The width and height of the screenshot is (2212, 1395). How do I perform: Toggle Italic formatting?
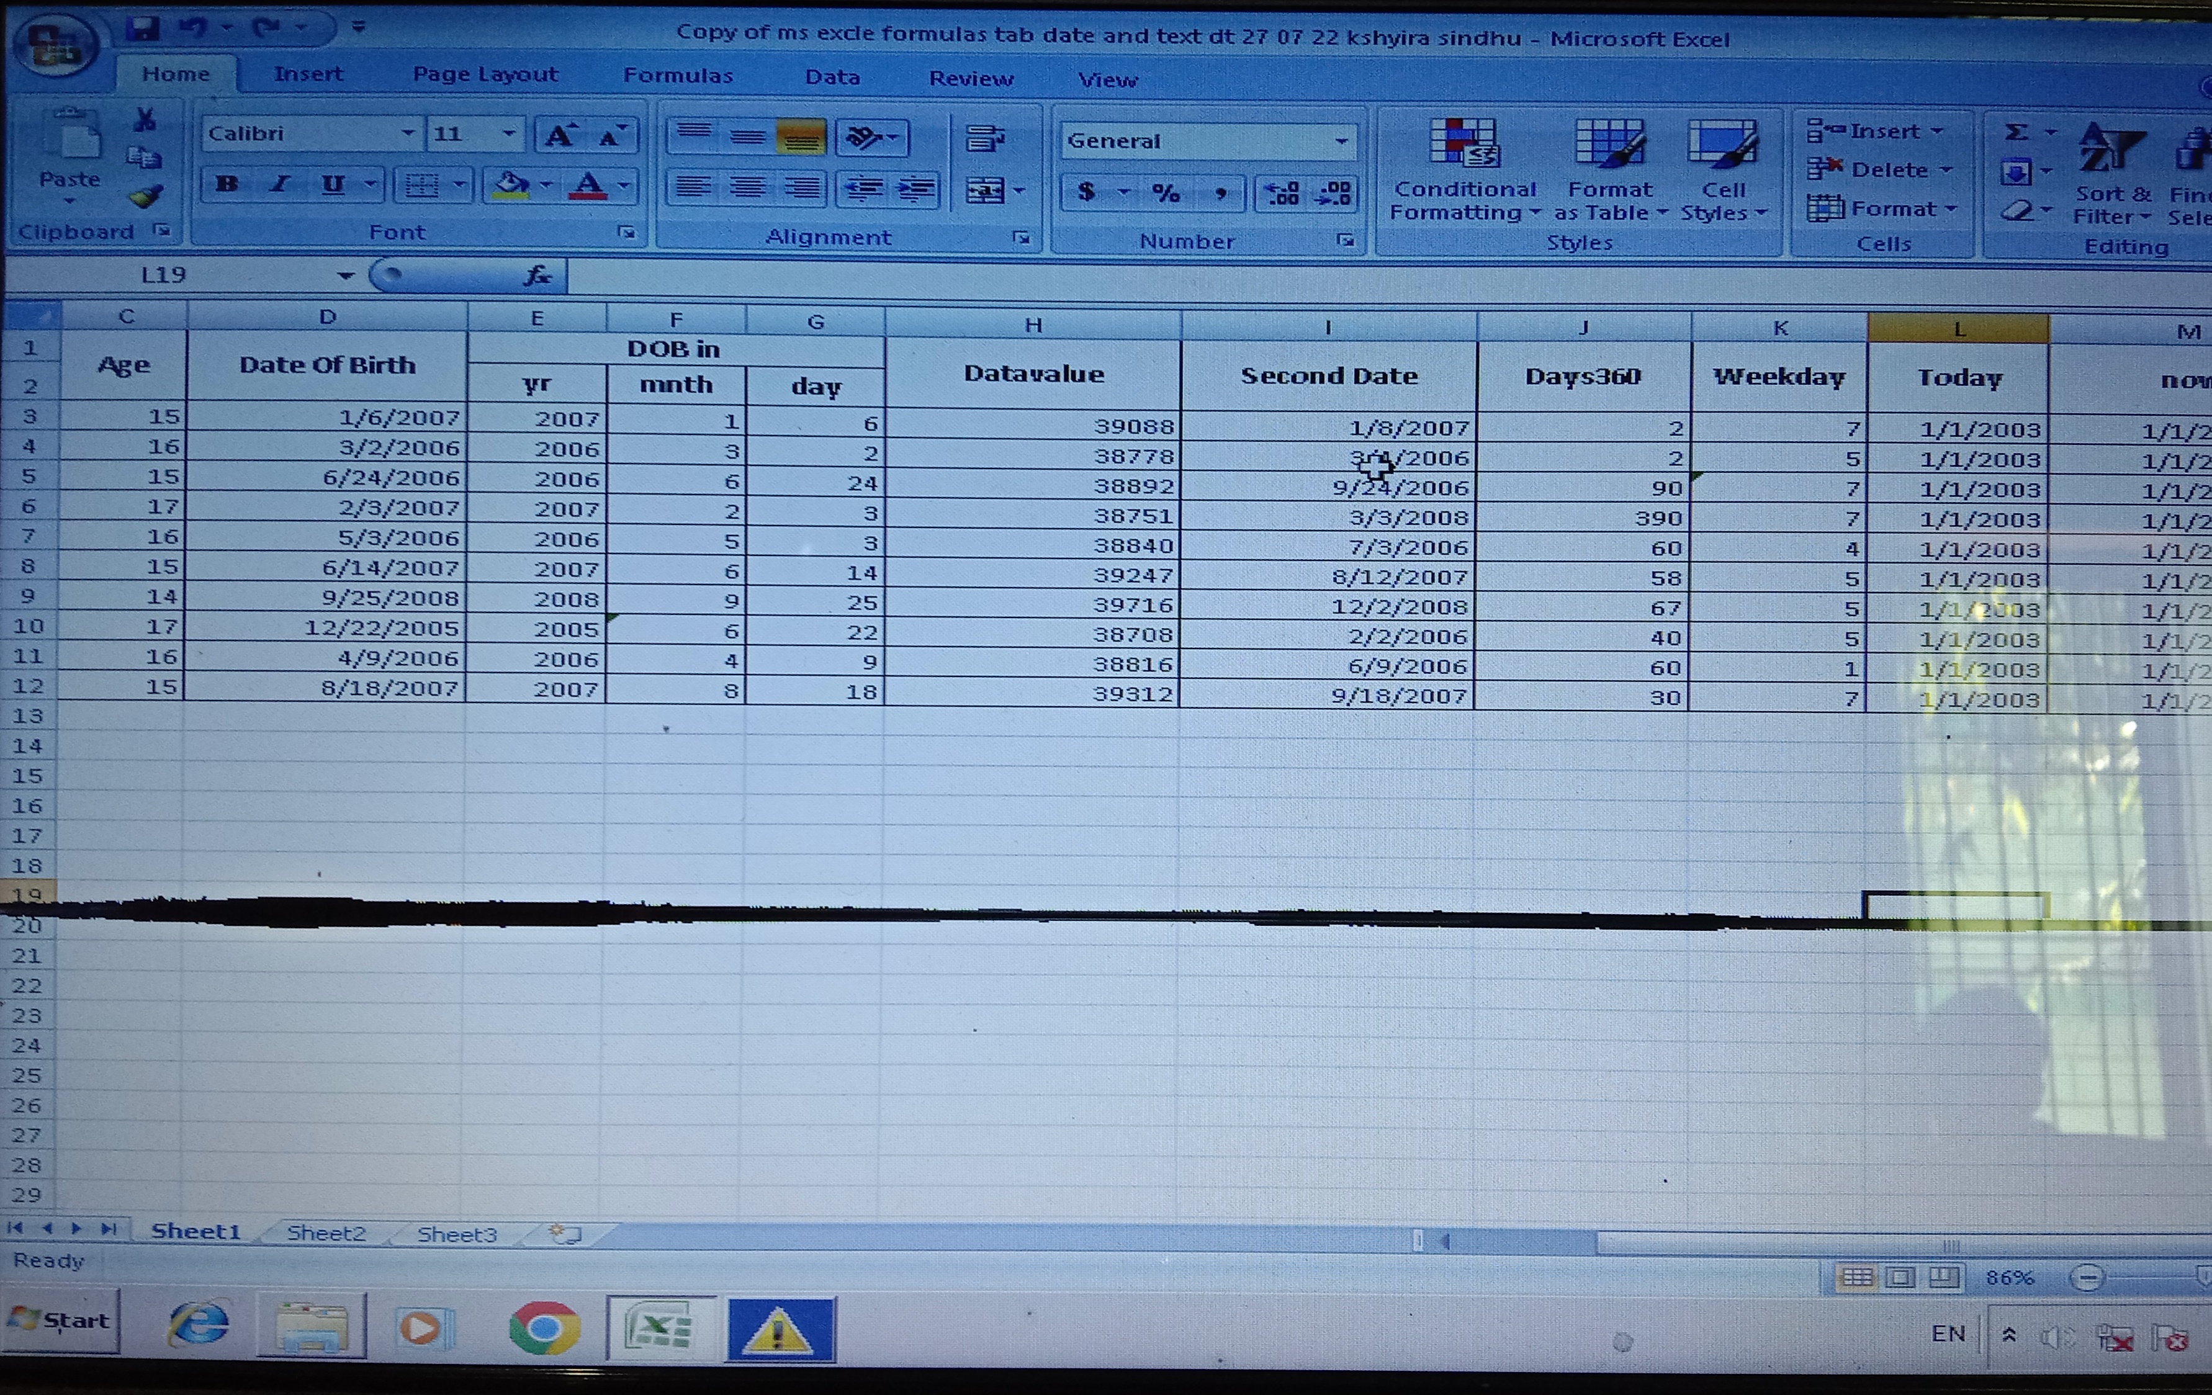pyautogui.click(x=280, y=184)
